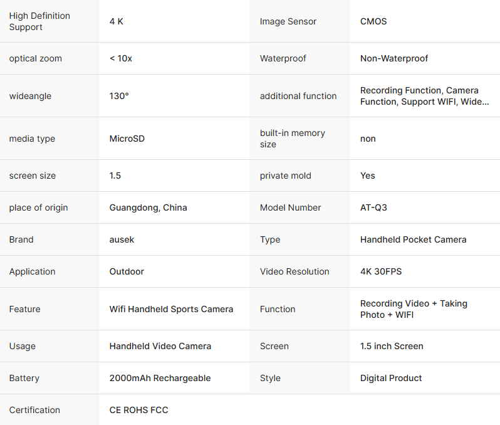Click the 'Guangdong, China' origin value

pyautogui.click(x=148, y=207)
